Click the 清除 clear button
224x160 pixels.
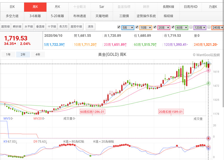click(x=90, y=27)
